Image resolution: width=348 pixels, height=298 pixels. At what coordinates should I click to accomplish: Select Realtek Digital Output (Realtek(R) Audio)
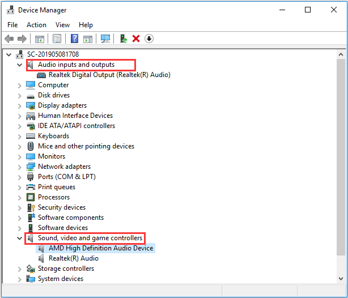click(x=109, y=75)
